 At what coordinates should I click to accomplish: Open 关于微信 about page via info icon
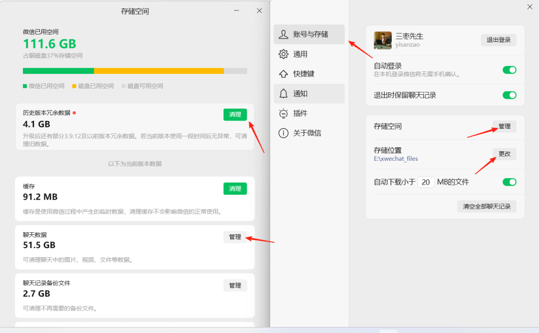coord(283,133)
